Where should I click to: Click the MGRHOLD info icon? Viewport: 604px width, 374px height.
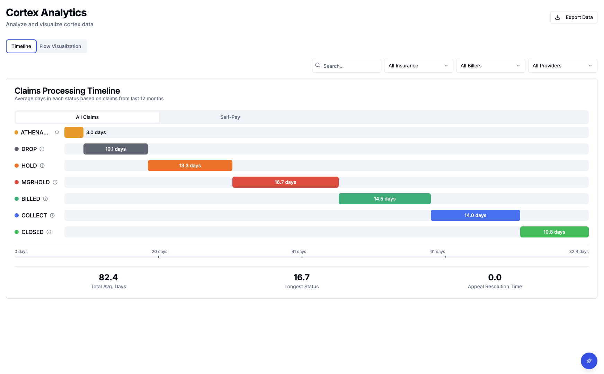(55, 182)
